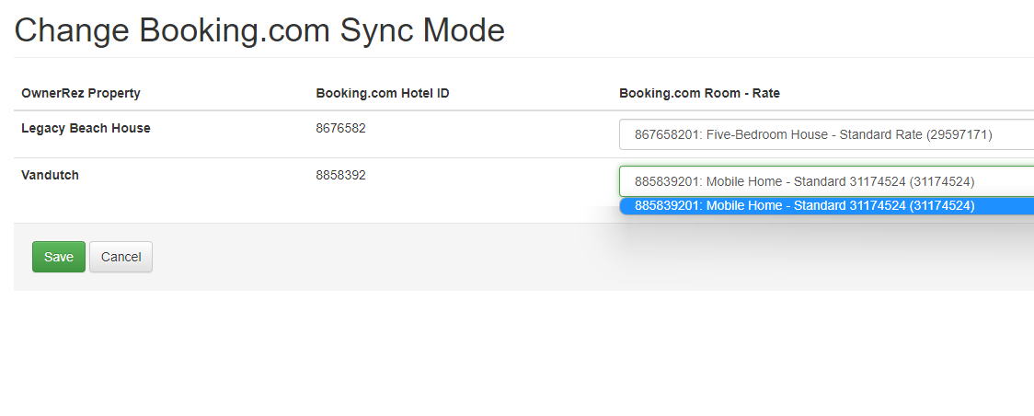Click hotel ID 8676582

pyautogui.click(x=340, y=128)
